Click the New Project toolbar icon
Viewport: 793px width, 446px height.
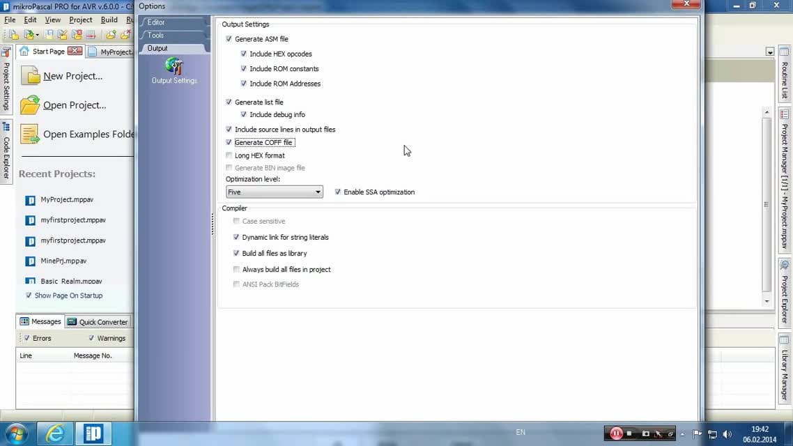coord(14,34)
